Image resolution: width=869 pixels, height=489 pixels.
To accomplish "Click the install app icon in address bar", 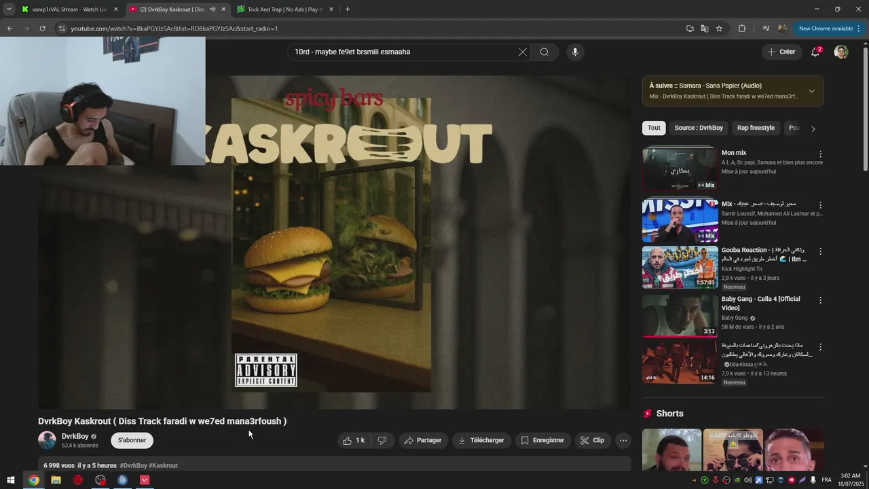I will coord(690,29).
